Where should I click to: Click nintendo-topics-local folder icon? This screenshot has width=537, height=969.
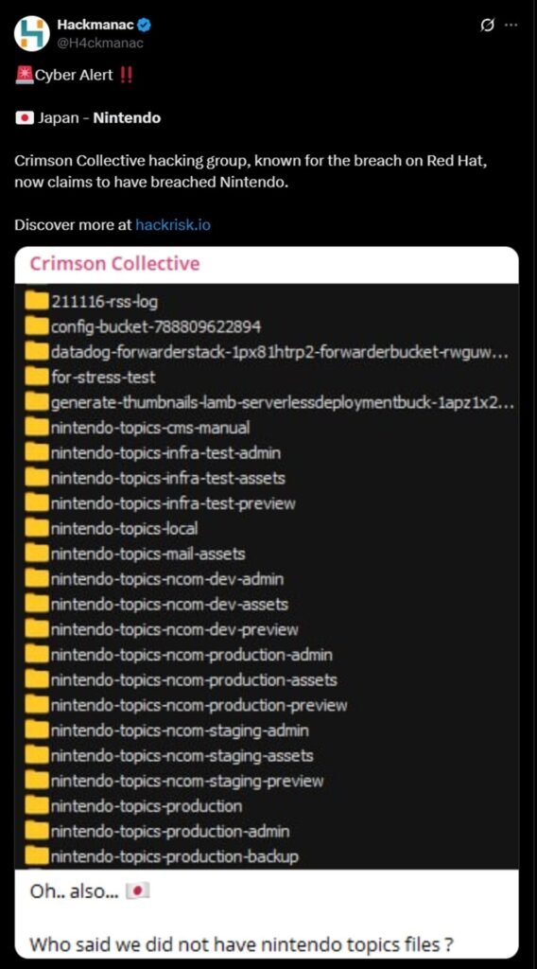(x=37, y=528)
